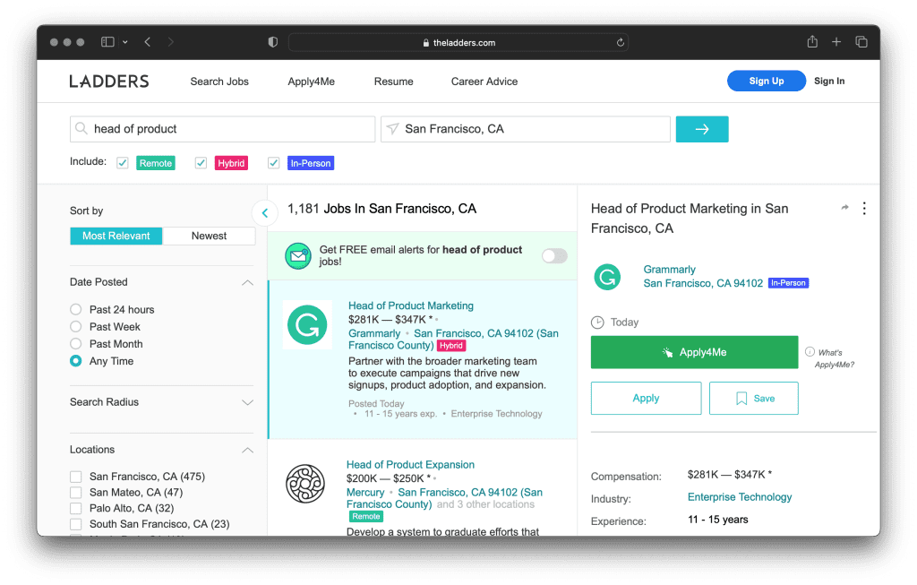
Task: Click the Remote tag on Mercury listing
Action: (366, 516)
